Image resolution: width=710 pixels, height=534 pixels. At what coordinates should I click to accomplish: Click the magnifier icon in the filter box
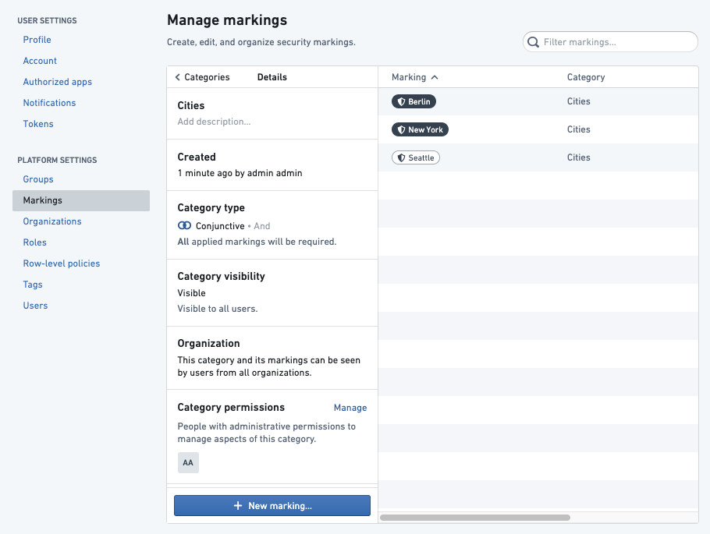pyautogui.click(x=534, y=42)
